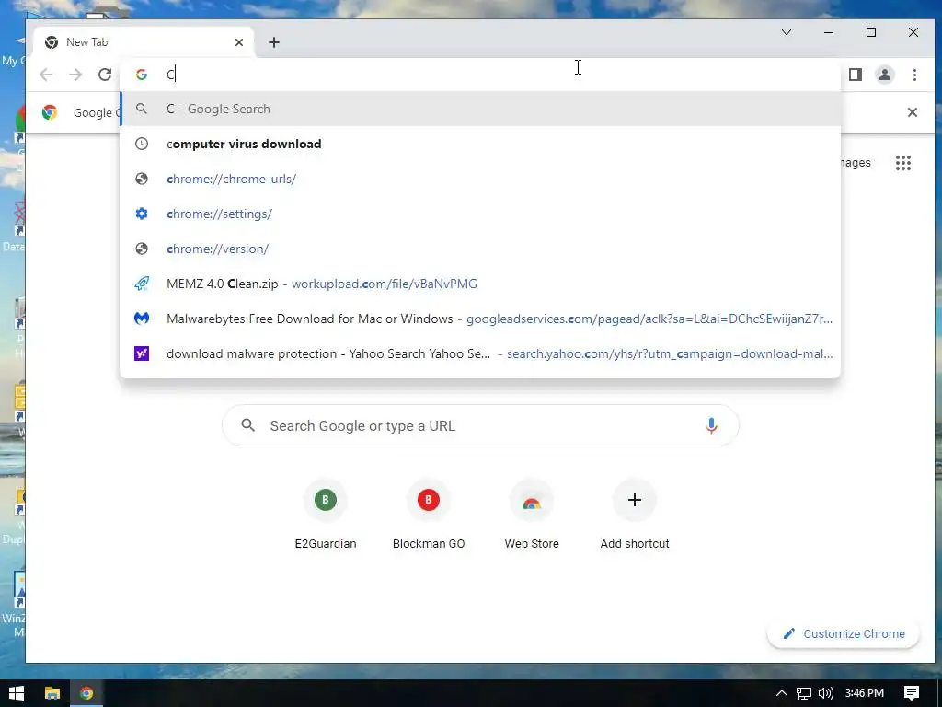
Task: Open the notification center icon
Action: 912,693
